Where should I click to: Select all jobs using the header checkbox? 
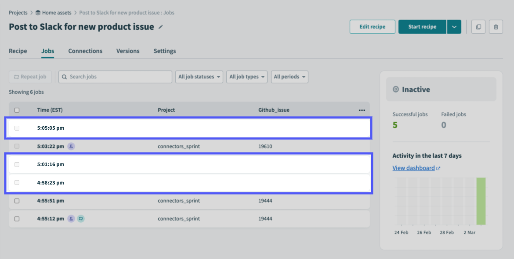tap(17, 110)
